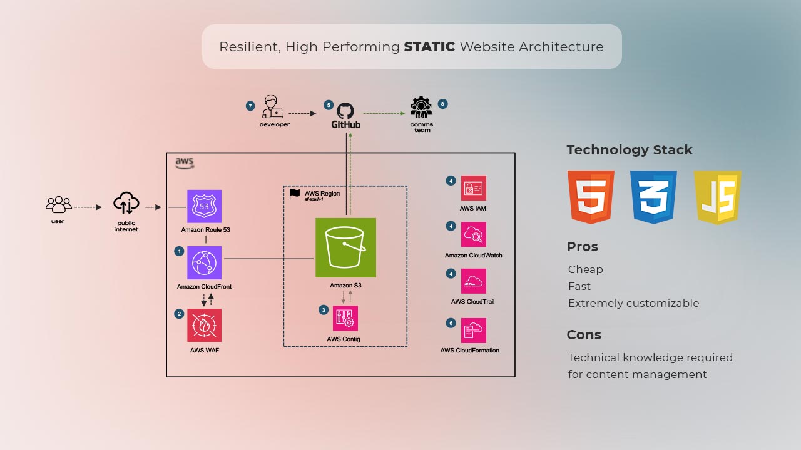
Task: Click the Technology Stack heading
Action: click(630, 150)
